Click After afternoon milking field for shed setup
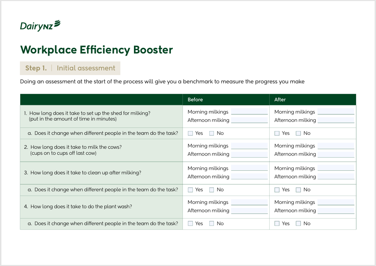Image resolution: width=376 pixels, height=266 pixels. (336, 120)
